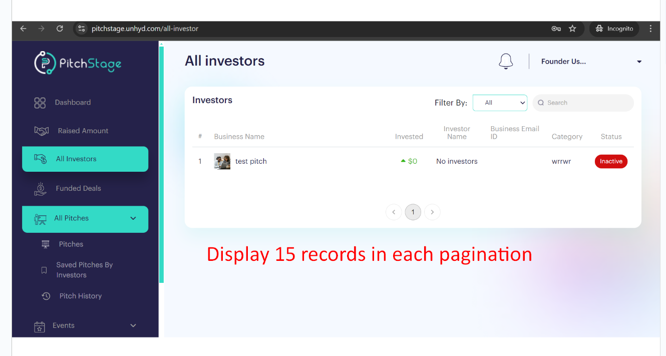This screenshot has width=666, height=356.
Task: Click the $0 invested amount
Action: pyautogui.click(x=413, y=161)
